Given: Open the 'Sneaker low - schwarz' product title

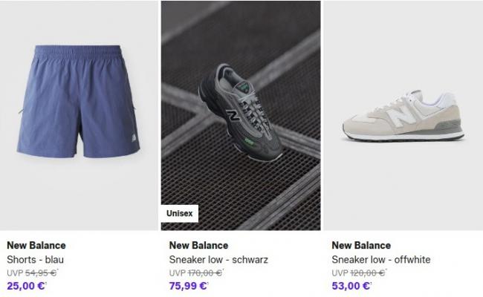Looking at the screenshot, I should (x=218, y=260).
